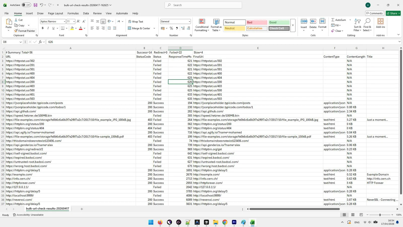Apply Underline formatting

[x=53, y=28]
